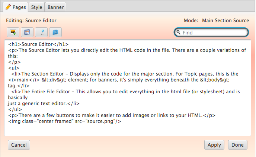256x157 pixels.
Task: Click the Main Section Source mode label
Action: pos(225,21)
